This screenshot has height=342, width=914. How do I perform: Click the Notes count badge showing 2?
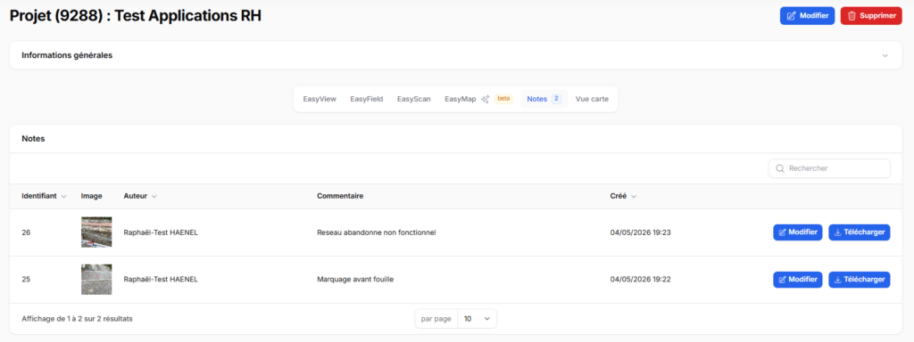coord(556,99)
